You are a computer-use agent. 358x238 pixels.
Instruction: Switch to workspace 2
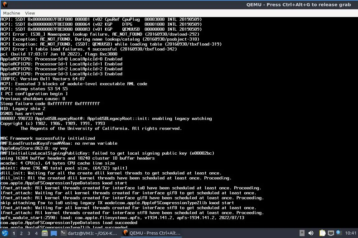[x=21, y=233]
